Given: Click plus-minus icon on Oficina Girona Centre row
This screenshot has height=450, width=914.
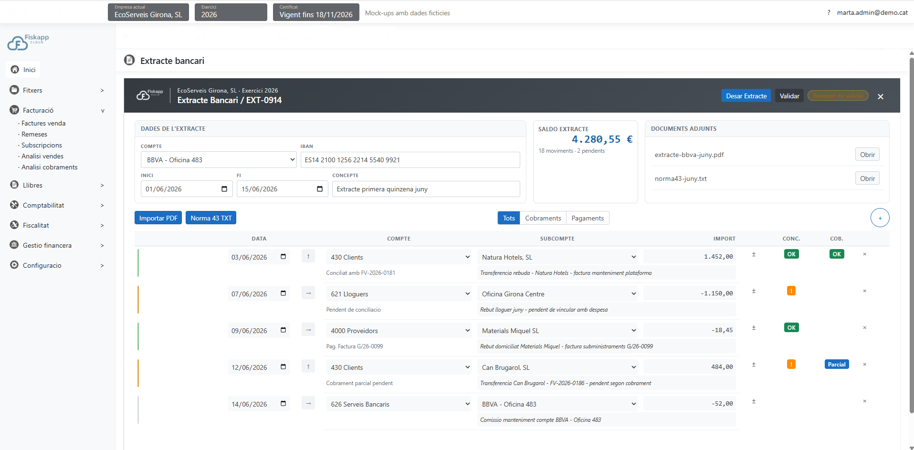Looking at the screenshot, I should [x=754, y=291].
